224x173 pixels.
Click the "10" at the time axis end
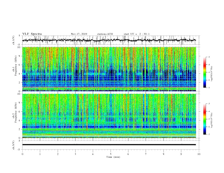pos(199,154)
